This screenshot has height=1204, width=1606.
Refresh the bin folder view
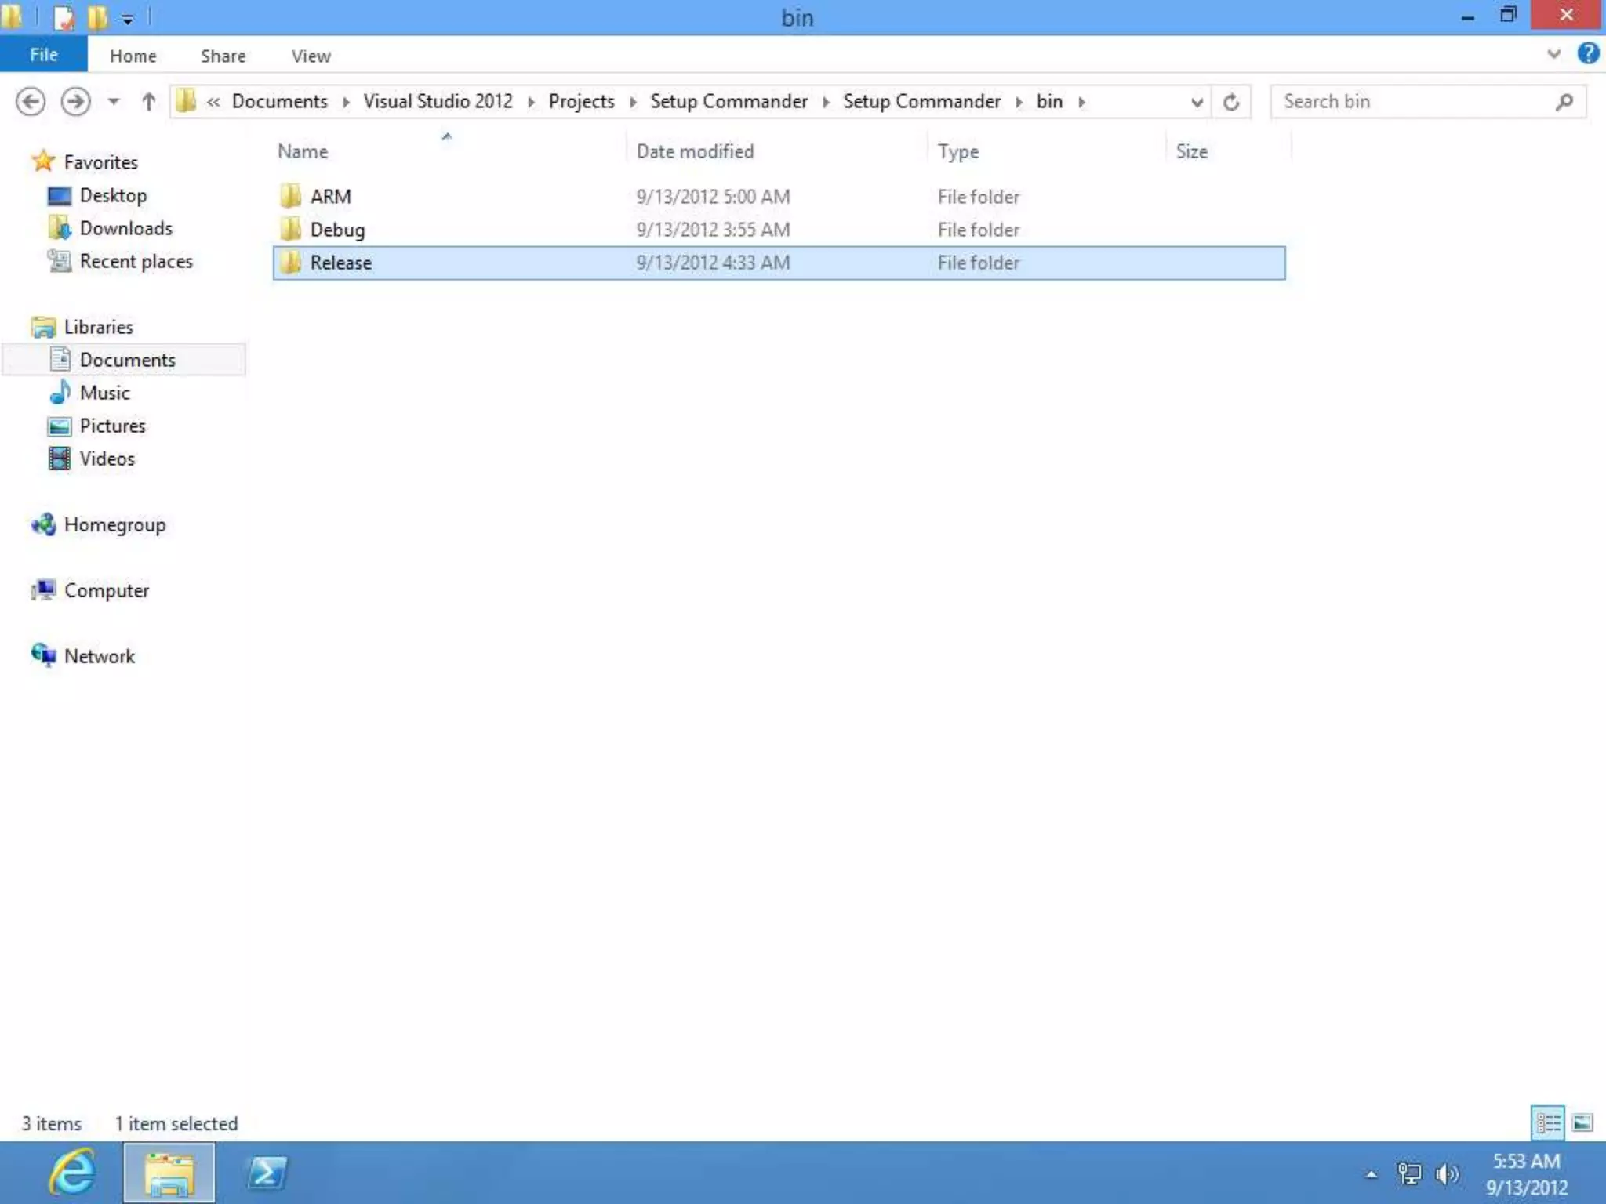click(1230, 102)
